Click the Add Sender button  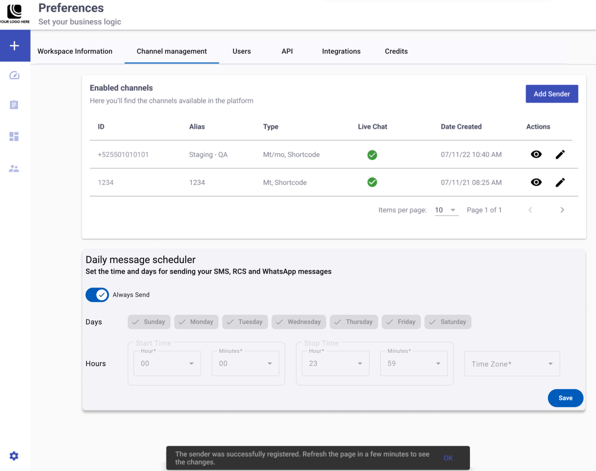(552, 94)
